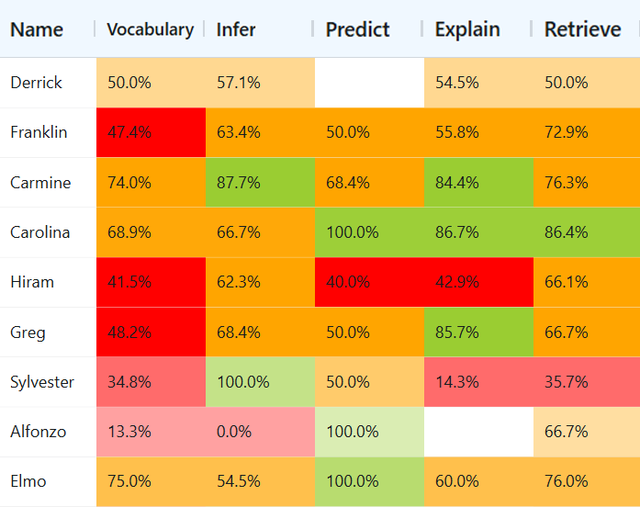Image resolution: width=640 pixels, height=507 pixels.
Task: Click Greg's Explain cell with 85.7%
Action: tap(477, 332)
